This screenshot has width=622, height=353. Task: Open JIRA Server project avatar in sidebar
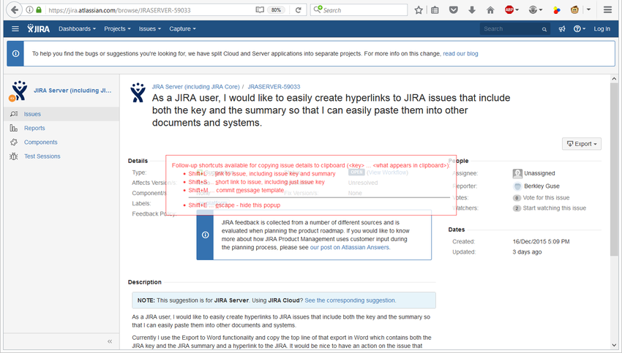coord(18,91)
